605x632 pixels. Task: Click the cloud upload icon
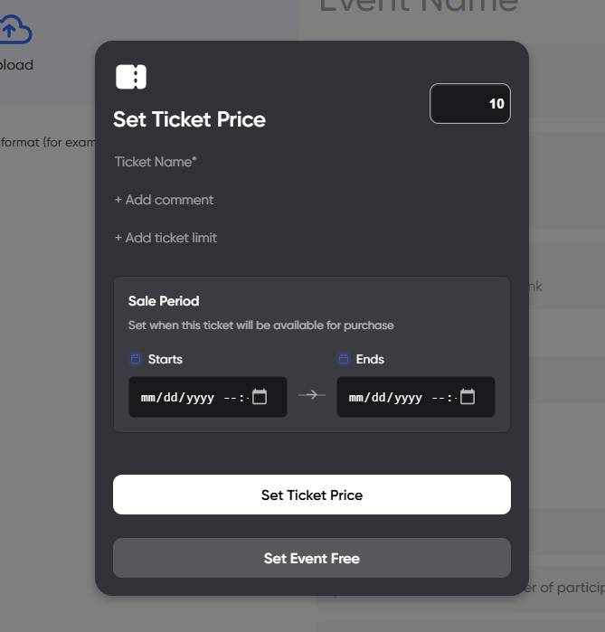pyautogui.click(x=14, y=32)
